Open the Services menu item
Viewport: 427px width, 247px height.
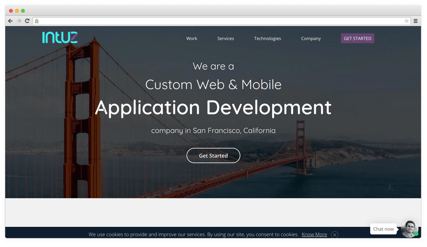(226, 38)
